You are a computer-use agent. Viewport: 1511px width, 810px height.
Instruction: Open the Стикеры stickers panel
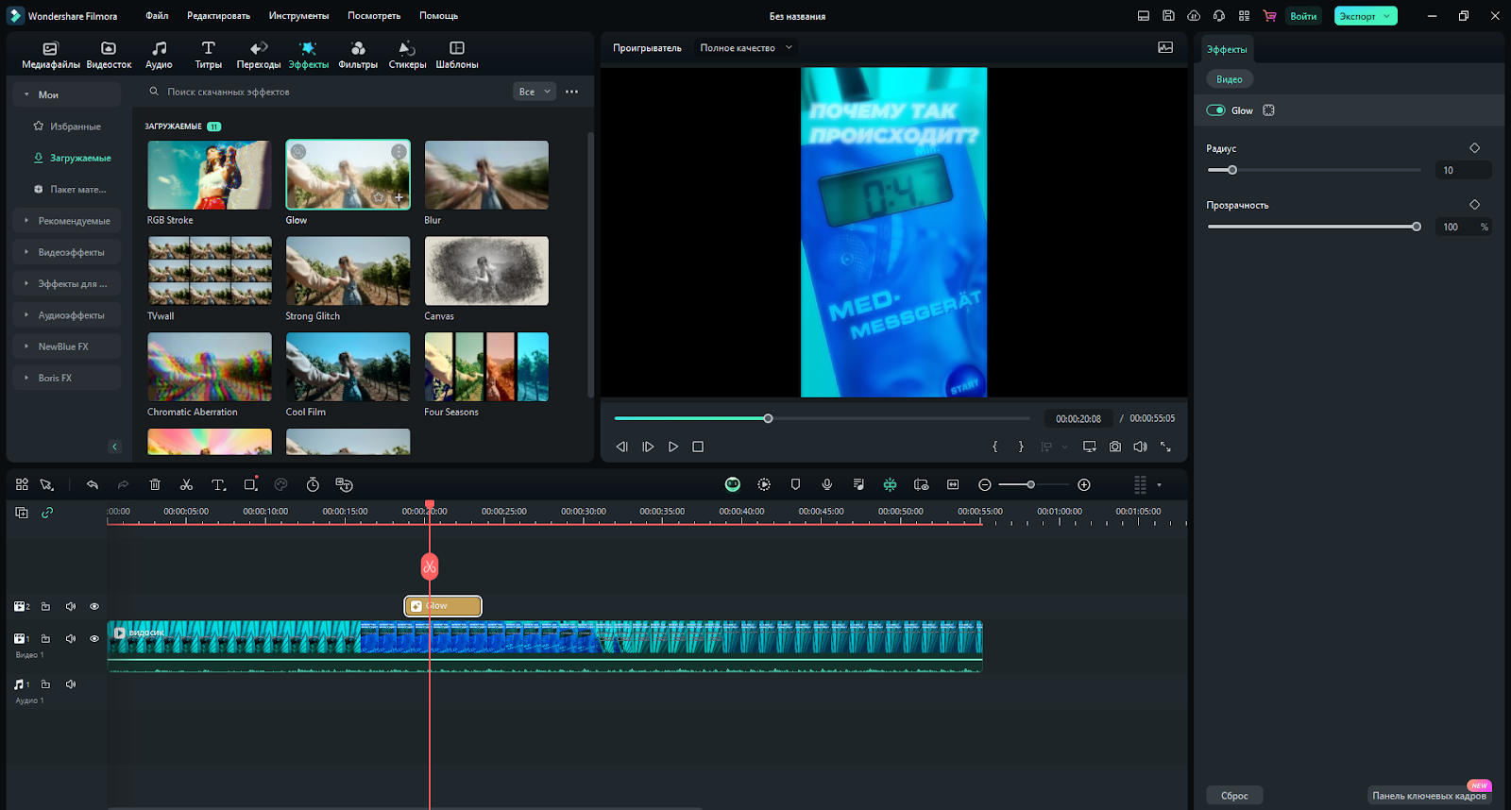pos(407,55)
